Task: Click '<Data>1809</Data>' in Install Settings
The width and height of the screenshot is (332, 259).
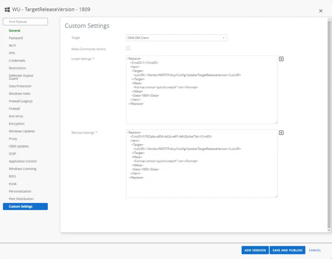Action: click(145, 96)
